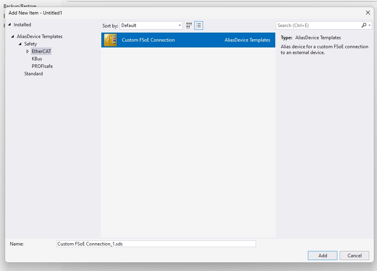Switch to medium icons list view
The height and width of the screenshot is (271, 377).
click(x=199, y=25)
